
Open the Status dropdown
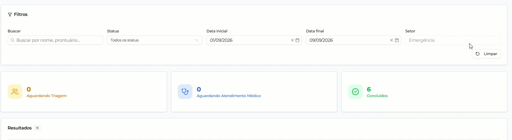[x=155, y=40]
